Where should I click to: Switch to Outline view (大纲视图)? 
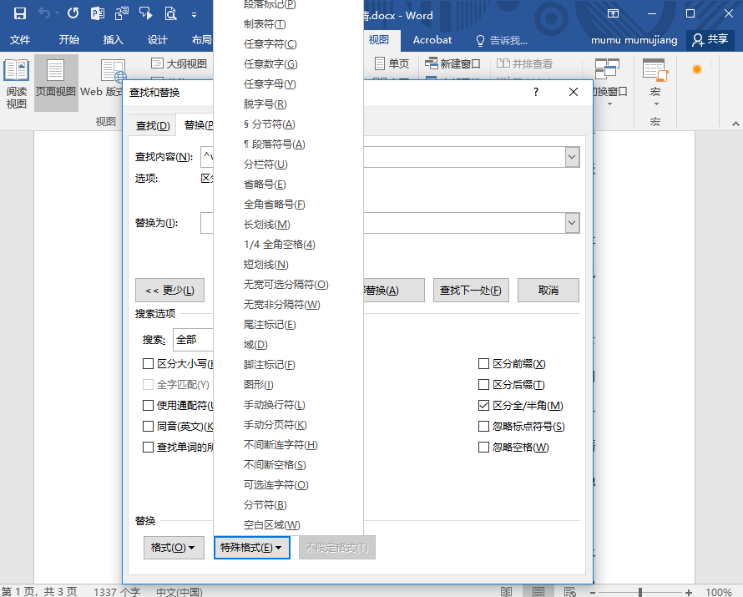tap(179, 63)
